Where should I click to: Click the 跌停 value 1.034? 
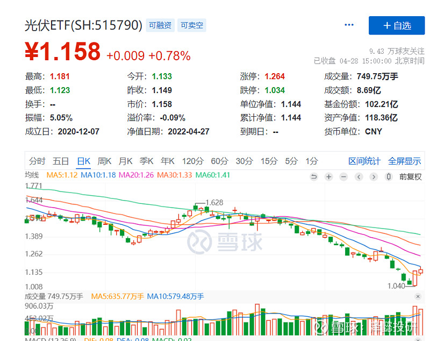coord(275,90)
